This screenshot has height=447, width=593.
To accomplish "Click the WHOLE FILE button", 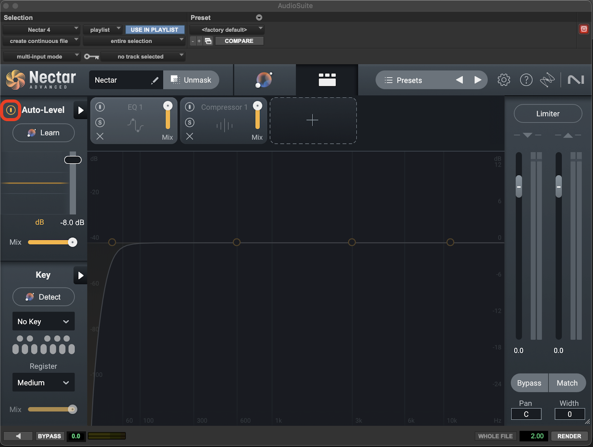I will [x=495, y=436].
